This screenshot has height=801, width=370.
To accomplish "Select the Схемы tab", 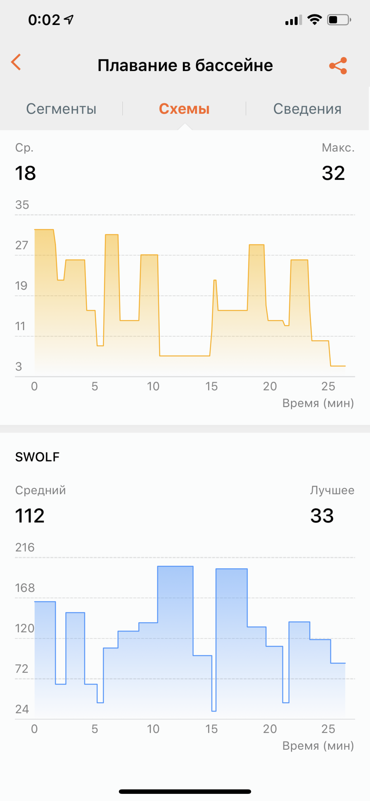I will [184, 109].
